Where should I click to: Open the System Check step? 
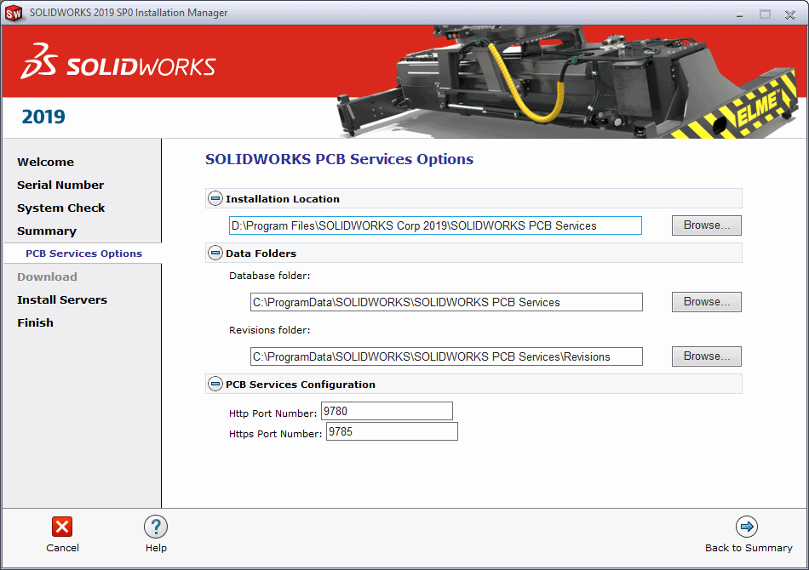(60, 208)
